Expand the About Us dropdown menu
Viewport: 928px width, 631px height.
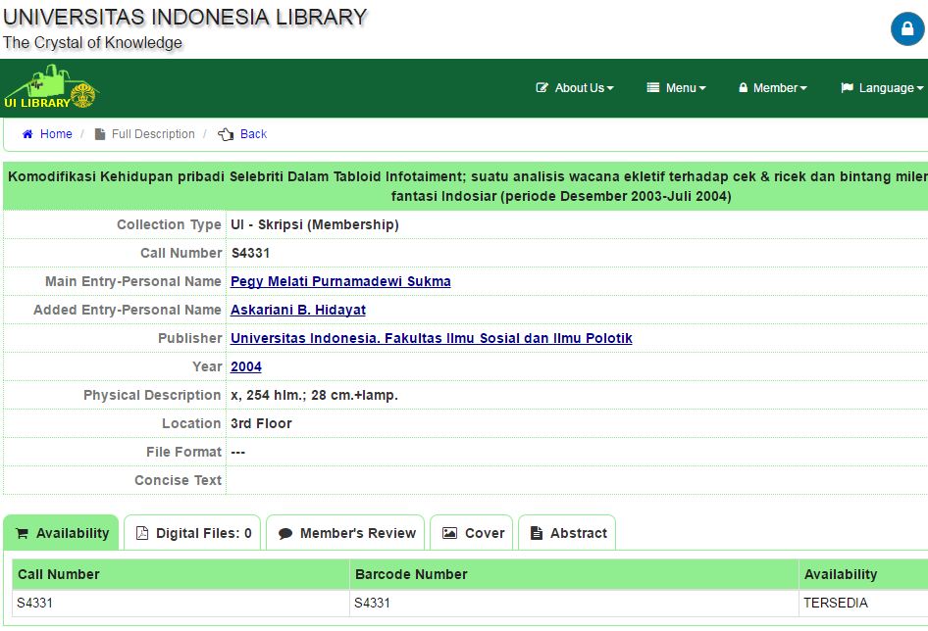coord(575,88)
